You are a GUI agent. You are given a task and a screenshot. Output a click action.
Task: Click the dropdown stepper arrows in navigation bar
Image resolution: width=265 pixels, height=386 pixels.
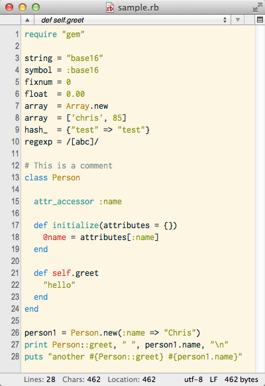pos(225,20)
